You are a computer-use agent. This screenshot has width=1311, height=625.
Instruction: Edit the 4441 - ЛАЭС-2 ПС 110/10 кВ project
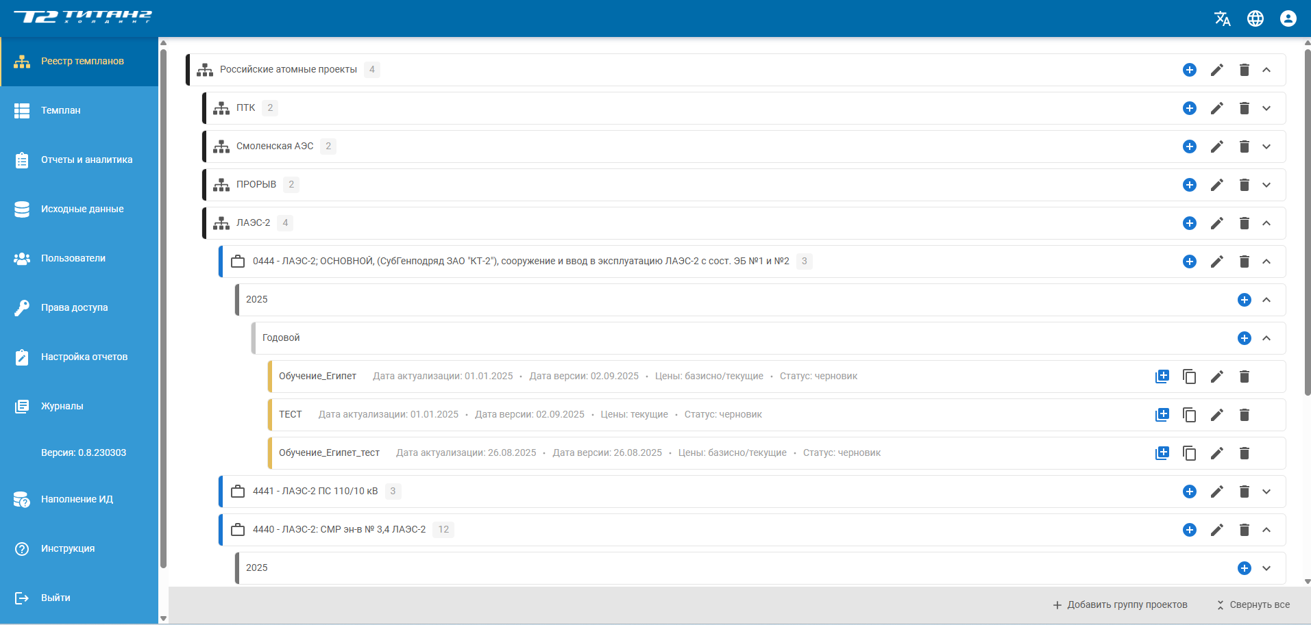click(1216, 492)
